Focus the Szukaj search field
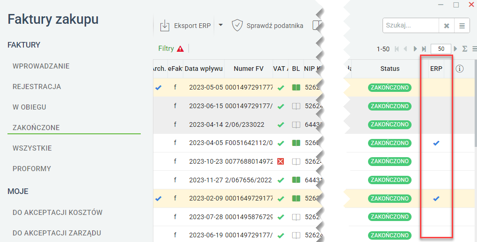 pos(411,26)
